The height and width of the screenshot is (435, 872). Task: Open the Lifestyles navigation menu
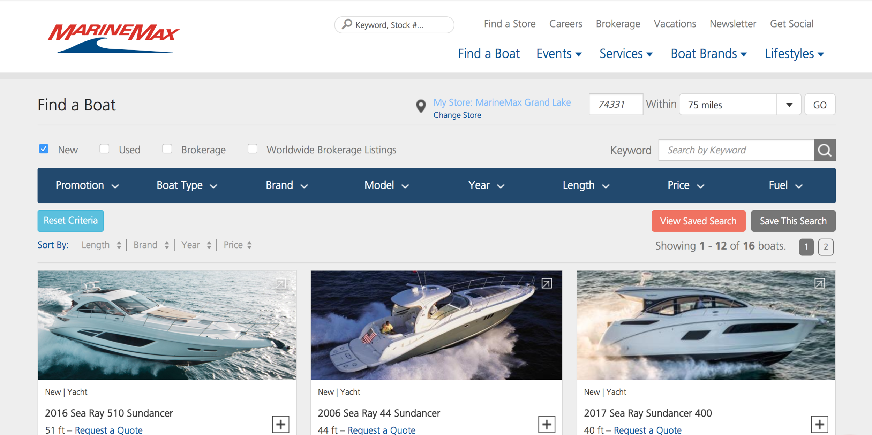(x=794, y=54)
